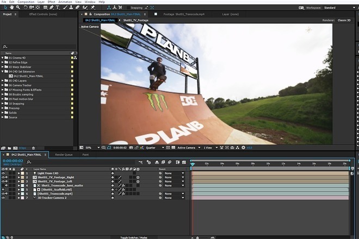
Task: Hide the Light From C4D layer
Action: [x=3, y=173]
